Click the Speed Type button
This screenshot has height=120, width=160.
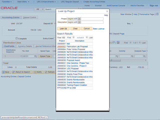click(x=45, y=56)
